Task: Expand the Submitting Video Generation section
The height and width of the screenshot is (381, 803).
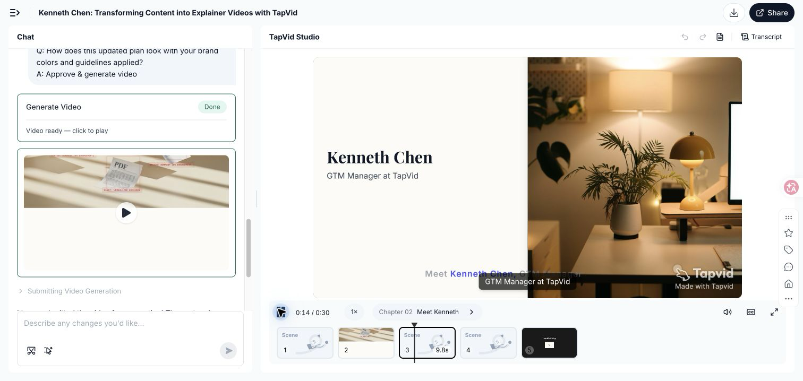Action: (x=70, y=291)
